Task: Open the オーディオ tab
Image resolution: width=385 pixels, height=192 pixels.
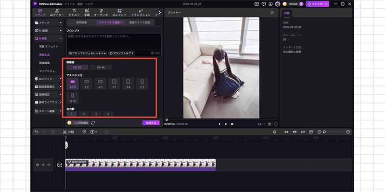Action: click(x=101, y=12)
